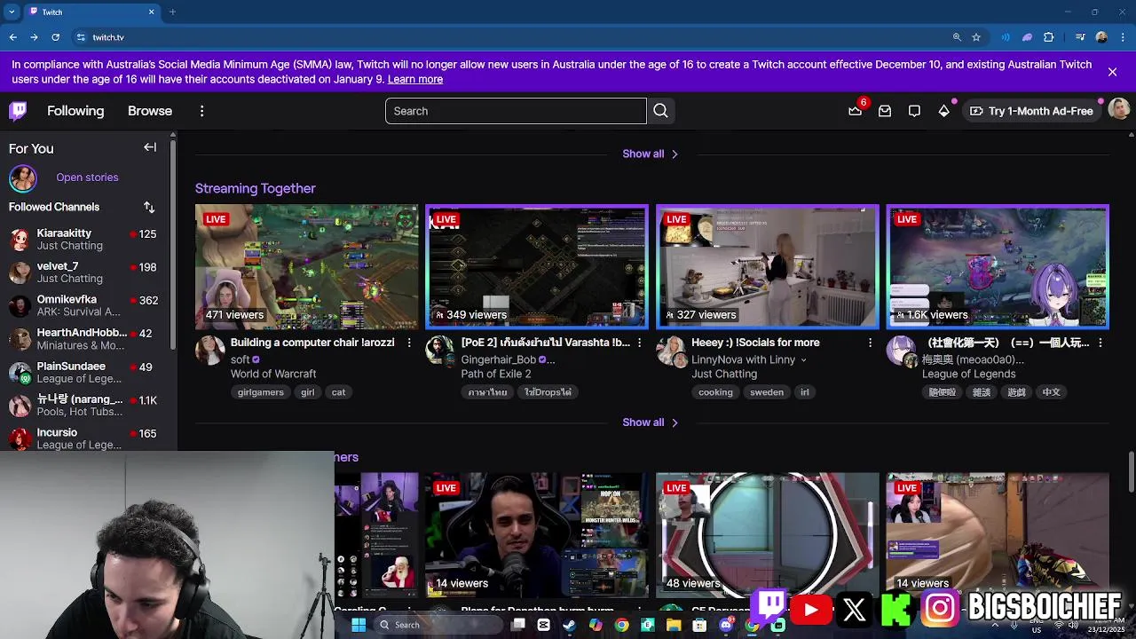Open PlainSundaee channel in sidebar
The width and height of the screenshot is (1136, 639).
tap(86, 372)
